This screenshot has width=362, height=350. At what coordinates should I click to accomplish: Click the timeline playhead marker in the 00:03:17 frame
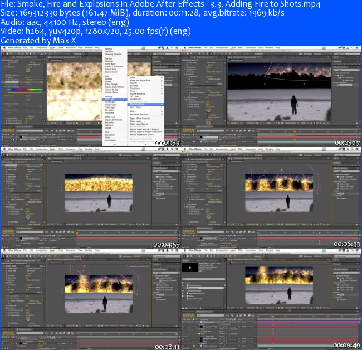(x=295, y=132)
